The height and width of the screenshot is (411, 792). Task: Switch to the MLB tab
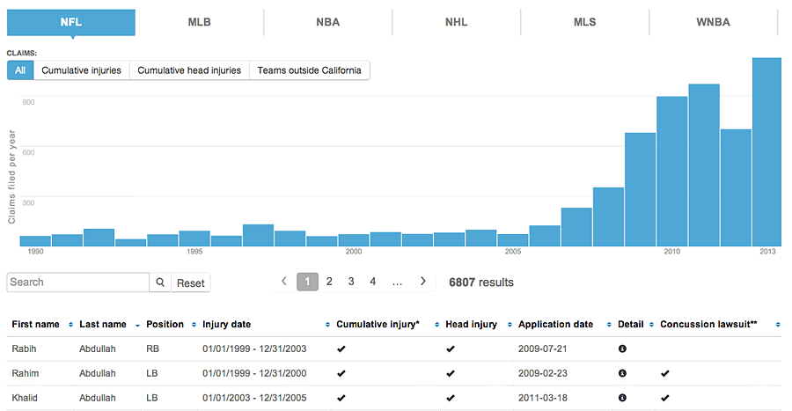pos(199,22)
